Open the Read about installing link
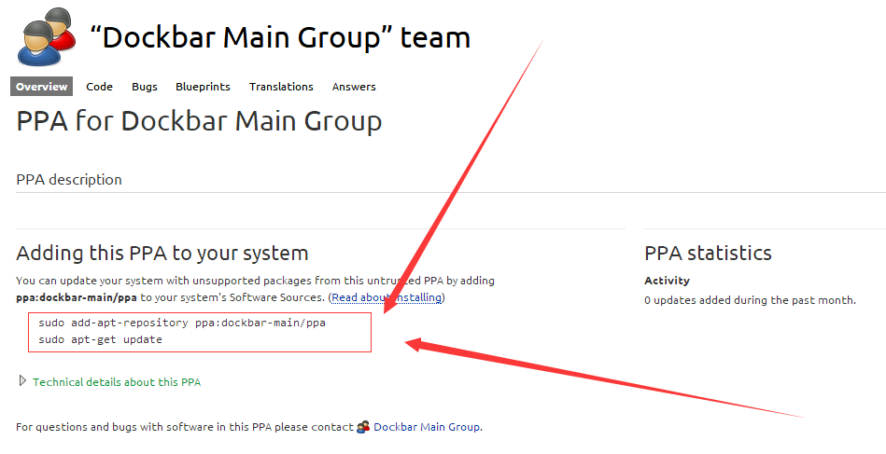 pyautogui.click(x=387, y=297)
